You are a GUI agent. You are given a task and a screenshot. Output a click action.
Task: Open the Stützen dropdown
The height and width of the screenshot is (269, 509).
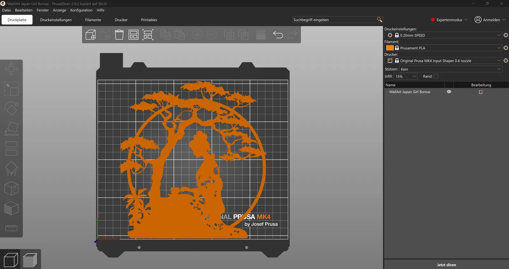(x=450, y=69)
